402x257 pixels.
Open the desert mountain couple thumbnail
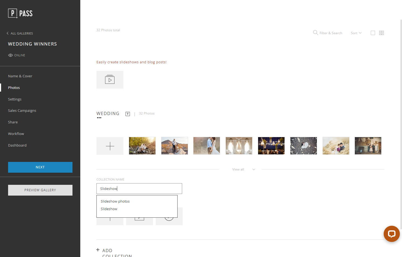pos(175,146)
